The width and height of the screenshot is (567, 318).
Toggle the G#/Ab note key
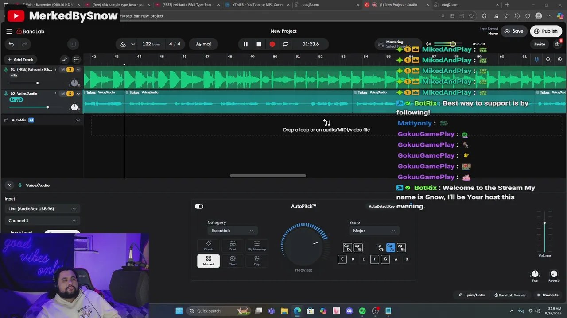click(390, 248)
